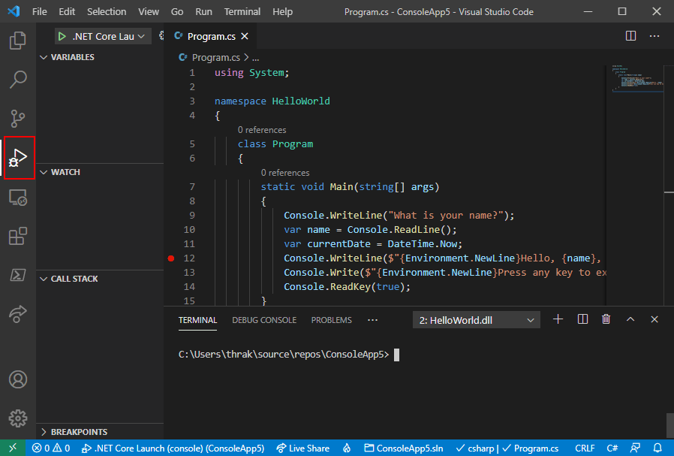Split the terminal pane

[582, 319]
